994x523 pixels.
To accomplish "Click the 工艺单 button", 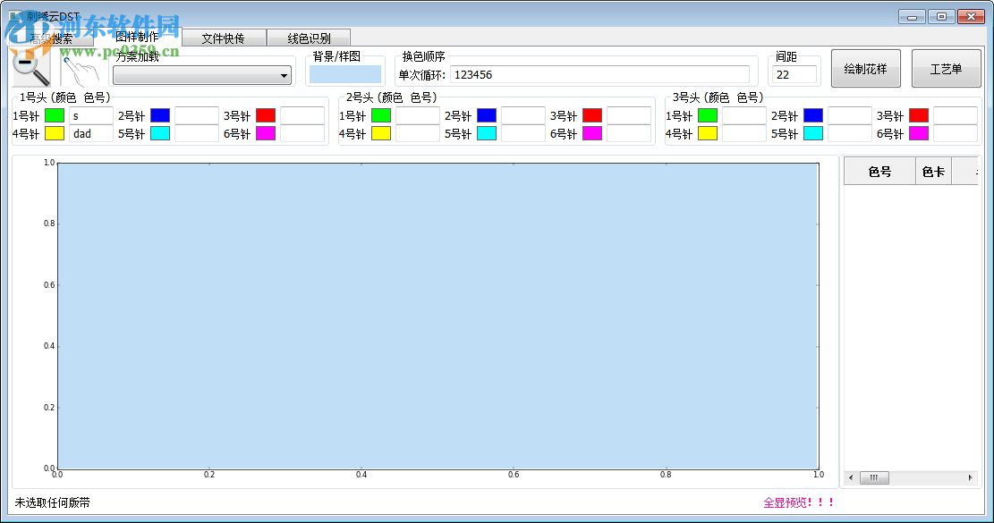I will (946, 68).
